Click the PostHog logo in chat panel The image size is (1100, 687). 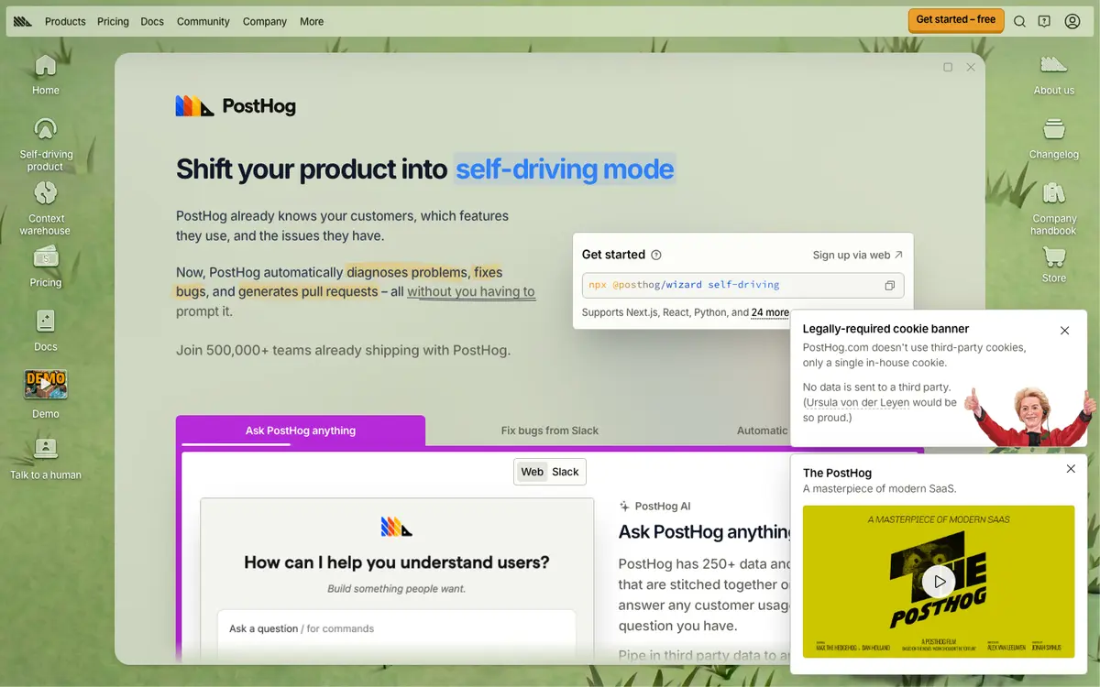pyautogui.click(x=397, y=527)
